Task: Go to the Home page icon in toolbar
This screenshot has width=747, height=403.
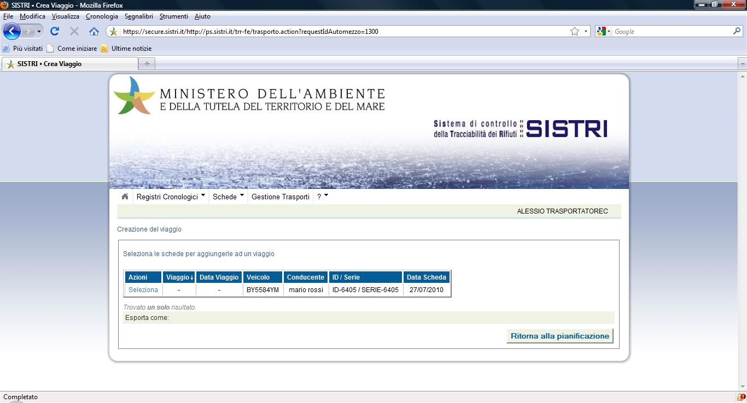Action: (x=94, y=31)
